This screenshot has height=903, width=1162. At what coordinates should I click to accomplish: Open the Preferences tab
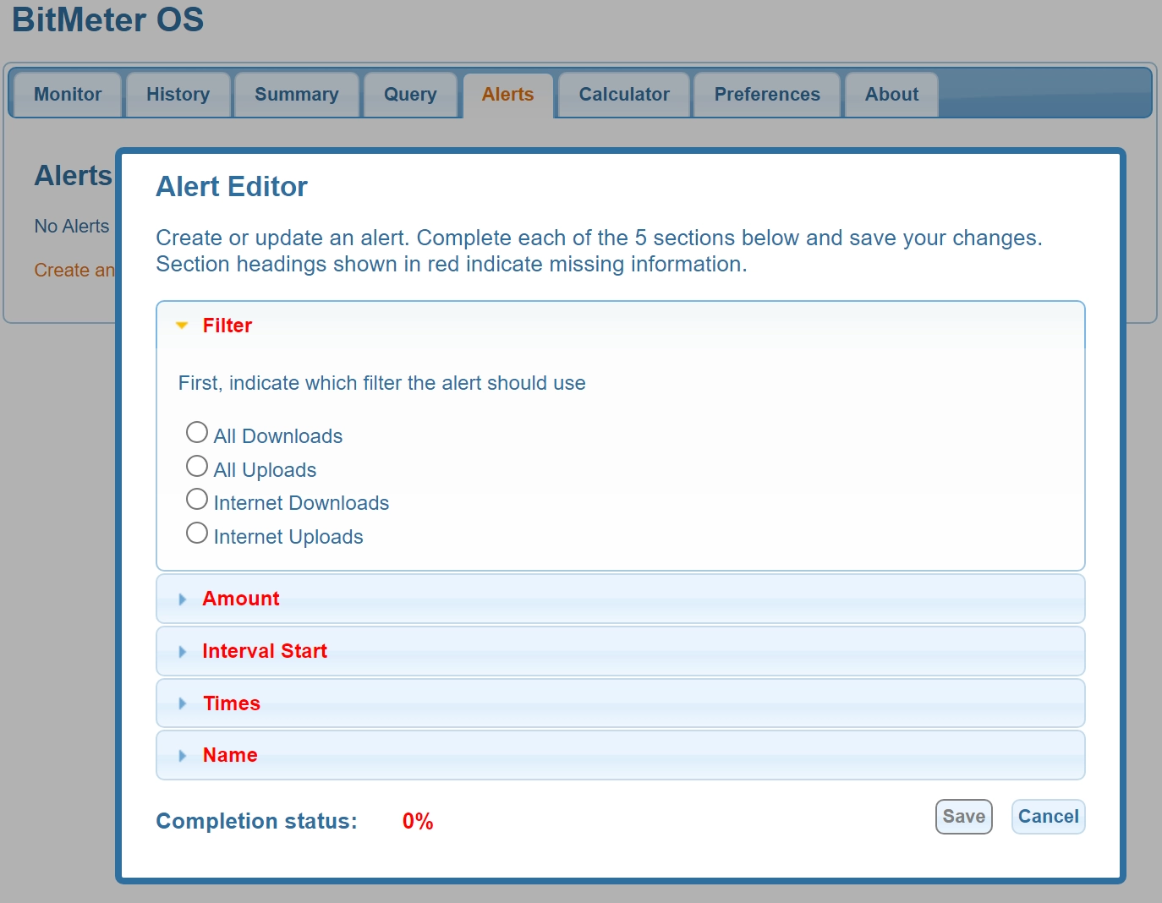767,95
